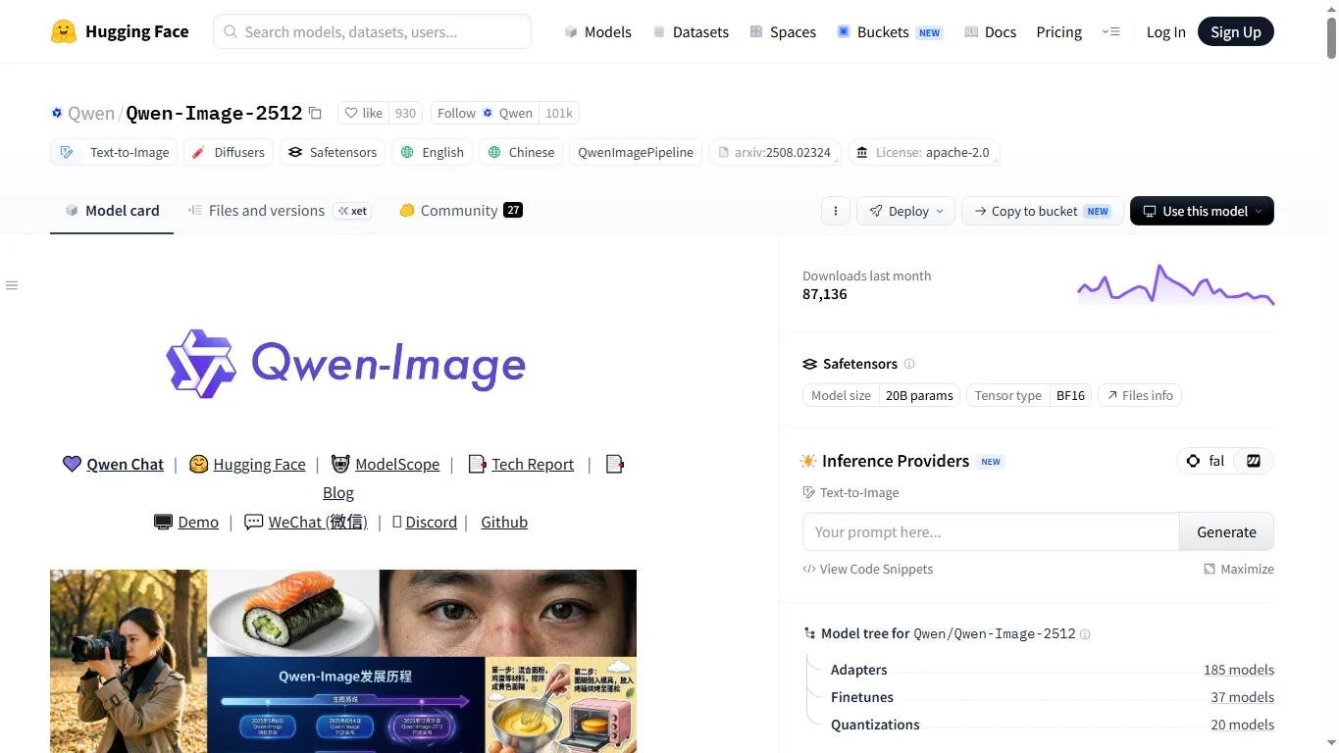Open the Finetunes 37 models link
The width and height of the screenshot is (1339, 753).
point(1242,697)
